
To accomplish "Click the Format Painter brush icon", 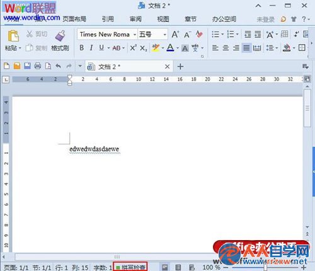I will coord(60,36).
